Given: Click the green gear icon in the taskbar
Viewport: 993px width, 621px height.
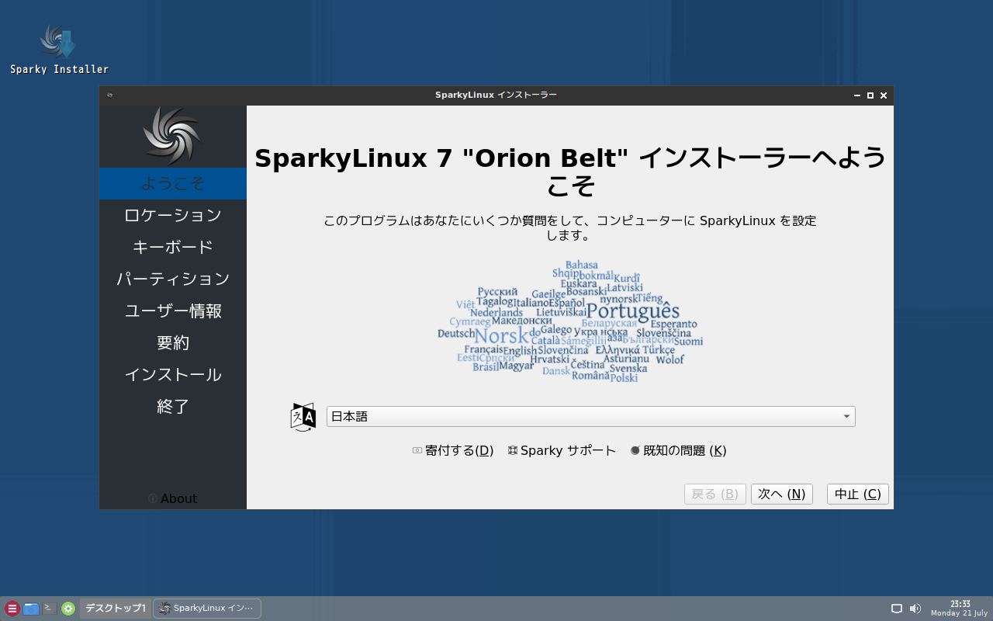Looking at the screenshot, I should [68, 609].
